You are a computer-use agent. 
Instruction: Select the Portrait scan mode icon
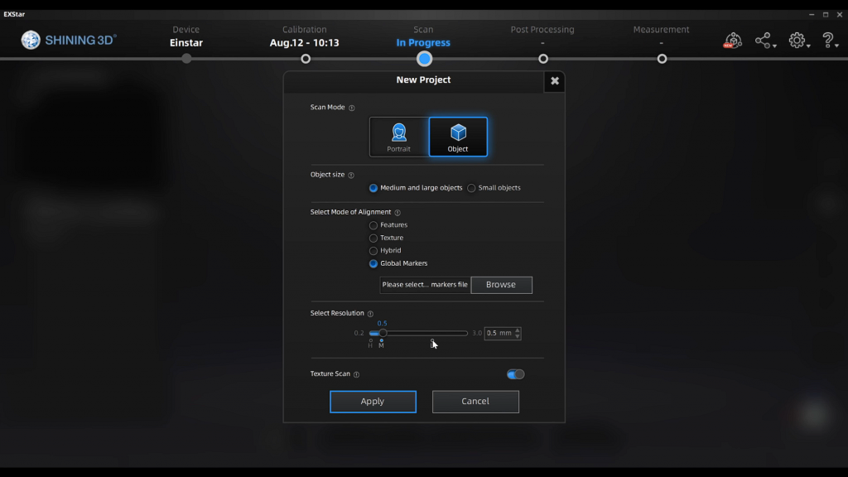coord(399,137)
